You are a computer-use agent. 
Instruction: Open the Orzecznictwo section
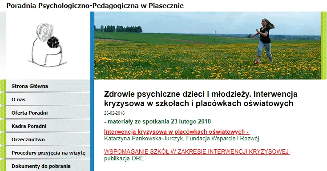45,139
